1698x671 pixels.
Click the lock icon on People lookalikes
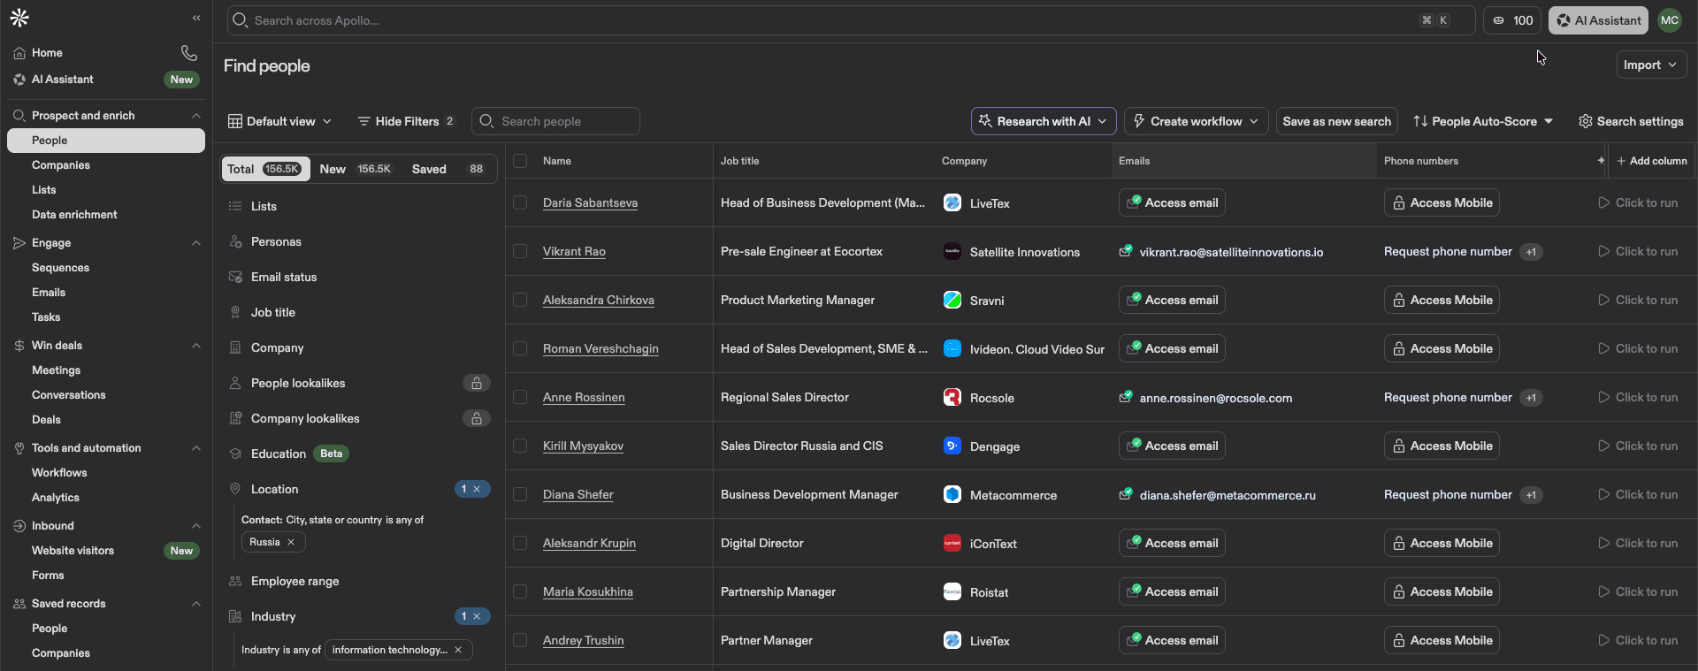tap(477, 383)
